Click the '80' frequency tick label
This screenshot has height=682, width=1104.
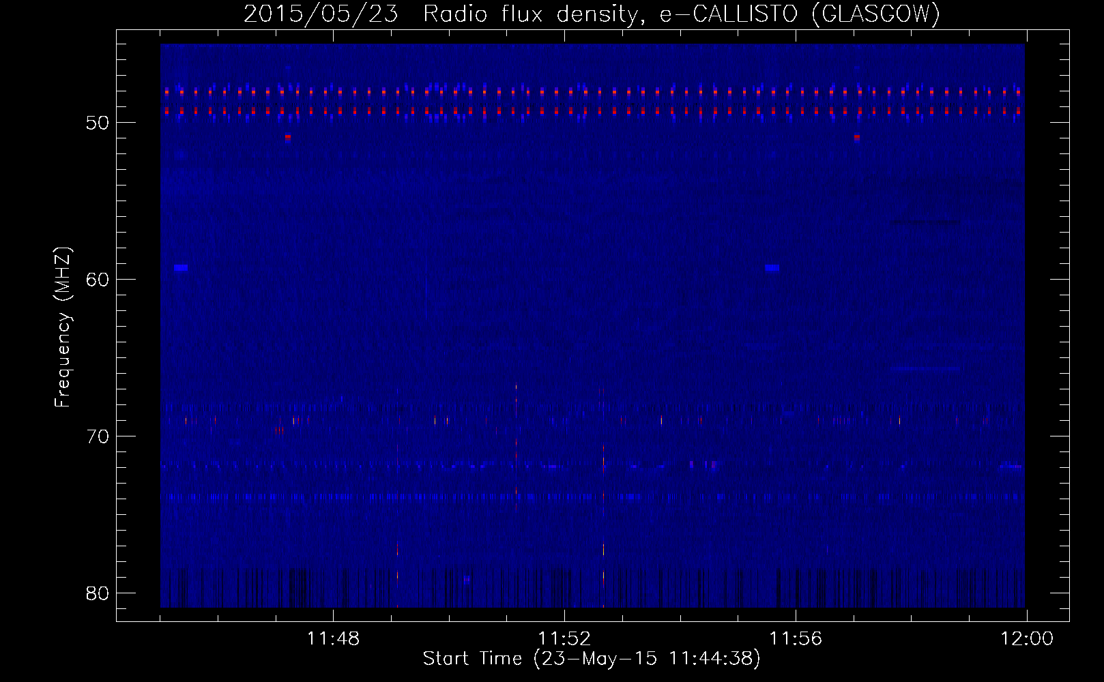coord(98,593)
